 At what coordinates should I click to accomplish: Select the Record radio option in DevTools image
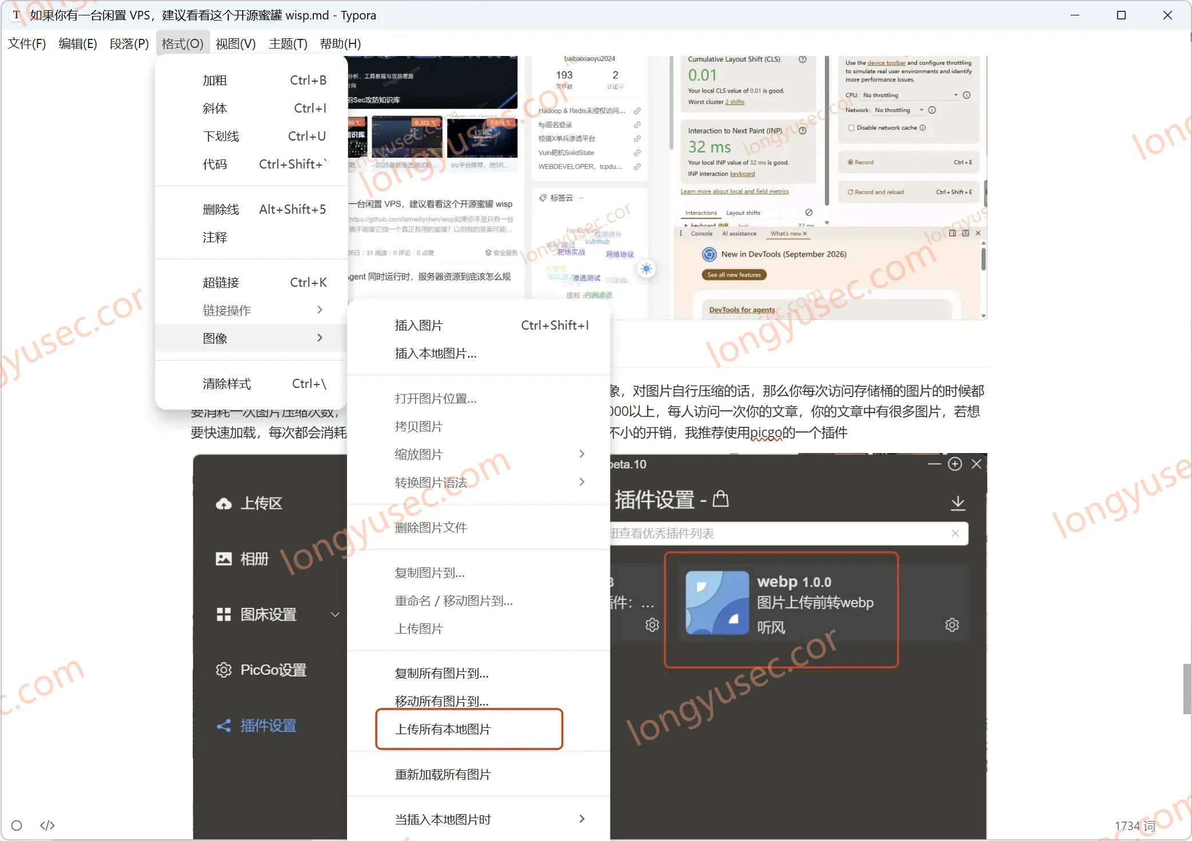point(850,162)
